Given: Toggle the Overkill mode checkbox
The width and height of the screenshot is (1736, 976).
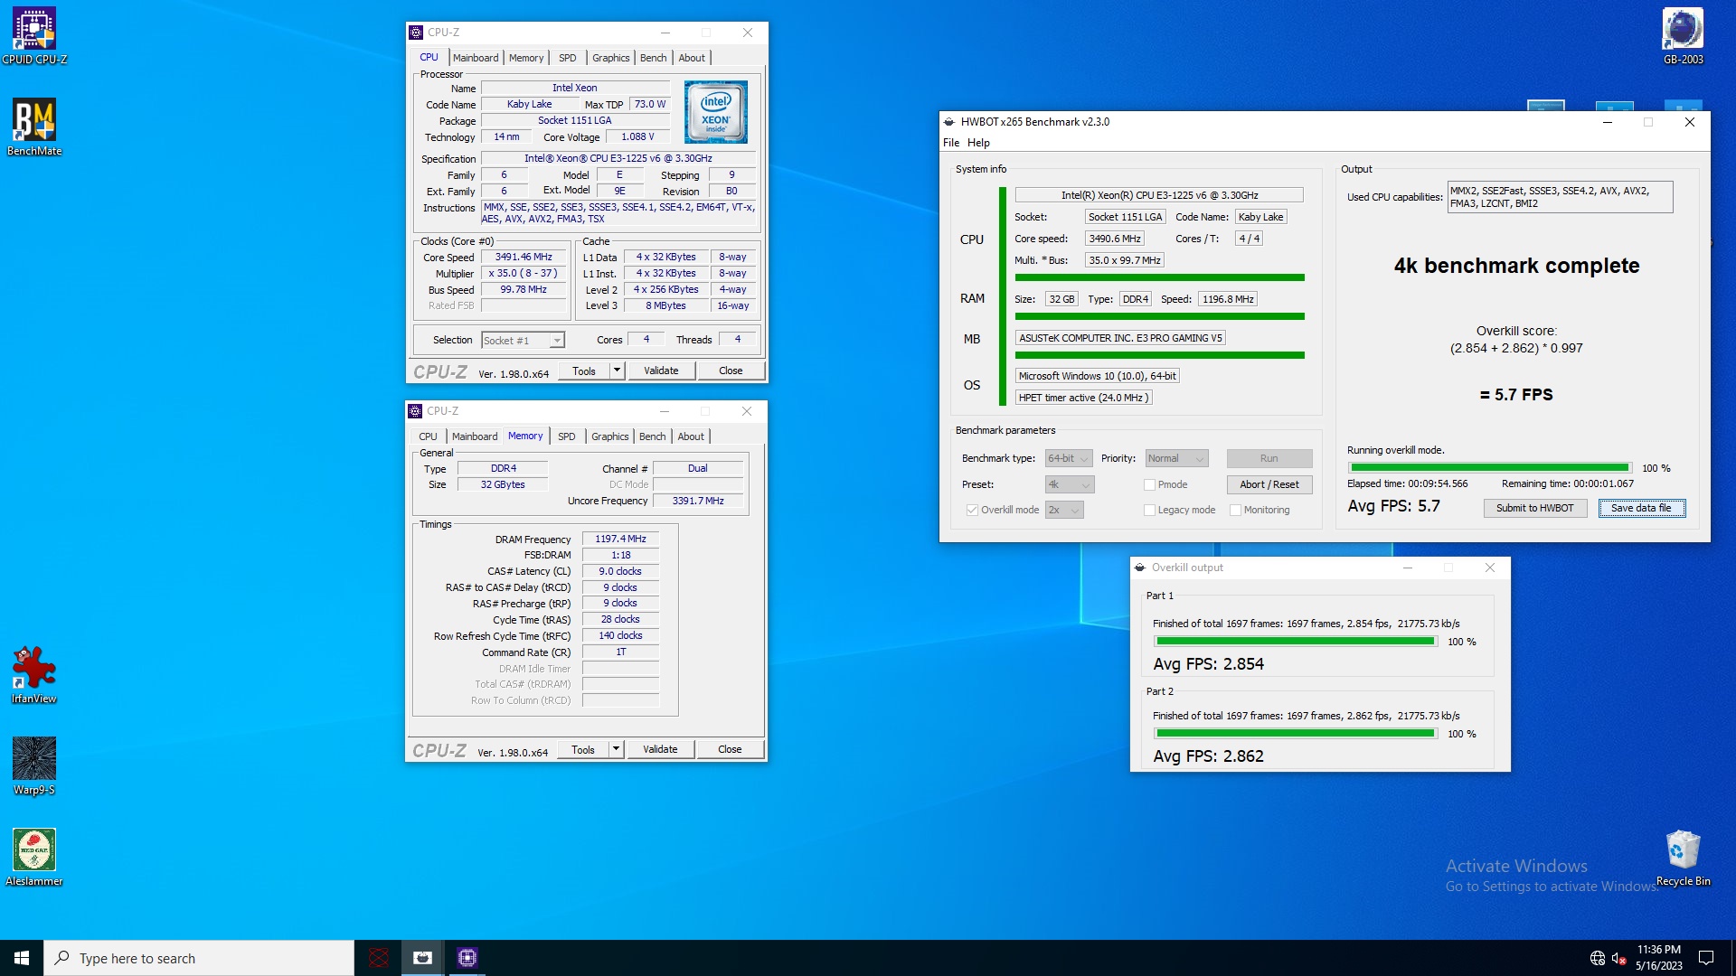Looking at the screenshot, I should (972, 511).
